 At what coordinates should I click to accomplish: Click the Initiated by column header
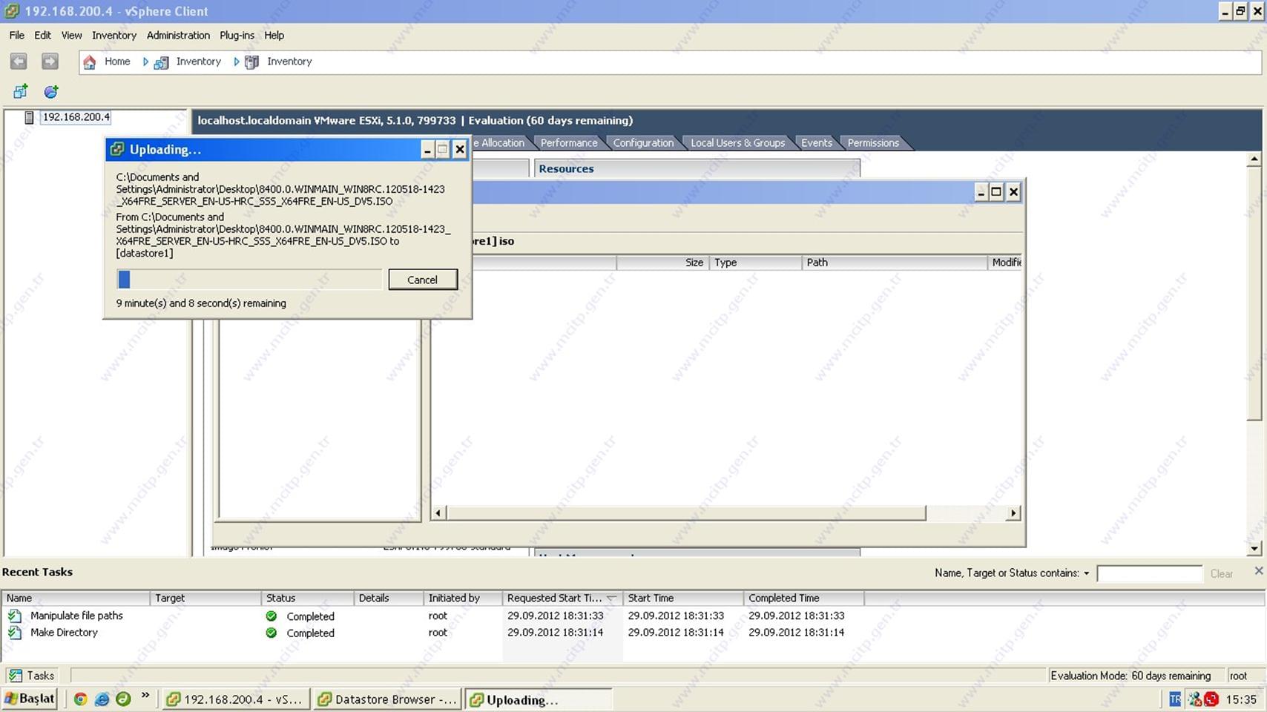[x=463, y=598]
